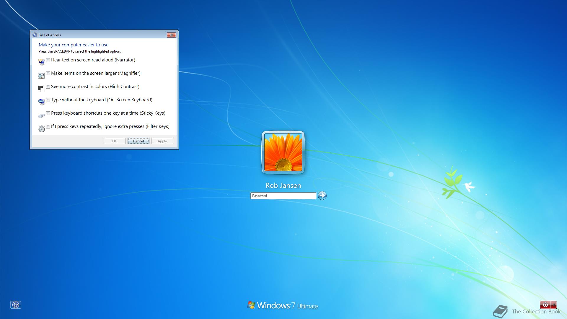Click the High Contrast icon
This screenshot has height=319, width=567.
pyautogui.click(x=41, y=89)
